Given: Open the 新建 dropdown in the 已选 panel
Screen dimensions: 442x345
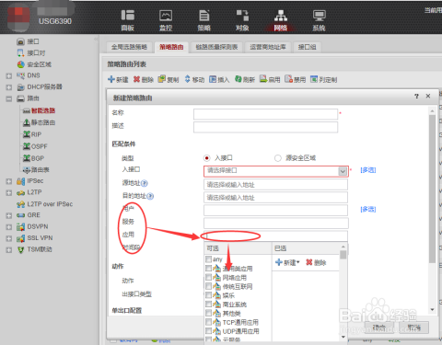Looking at the screenshot, I should pos(287,262).
